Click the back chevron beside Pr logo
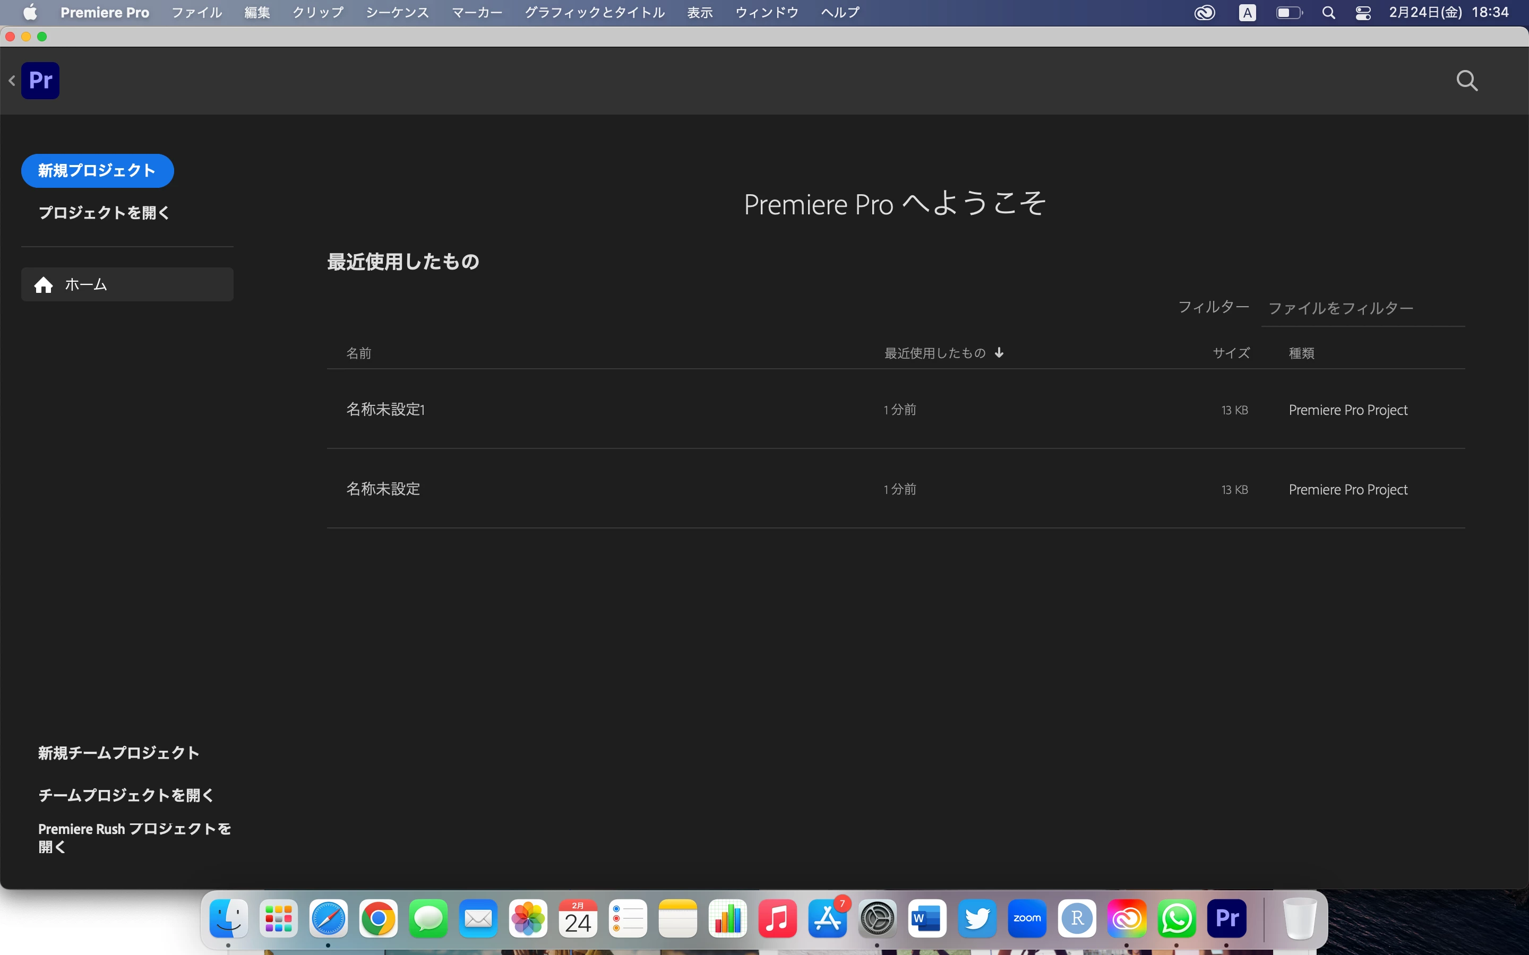The height and width of the screenshot is (955, 1529). (12, 81)
